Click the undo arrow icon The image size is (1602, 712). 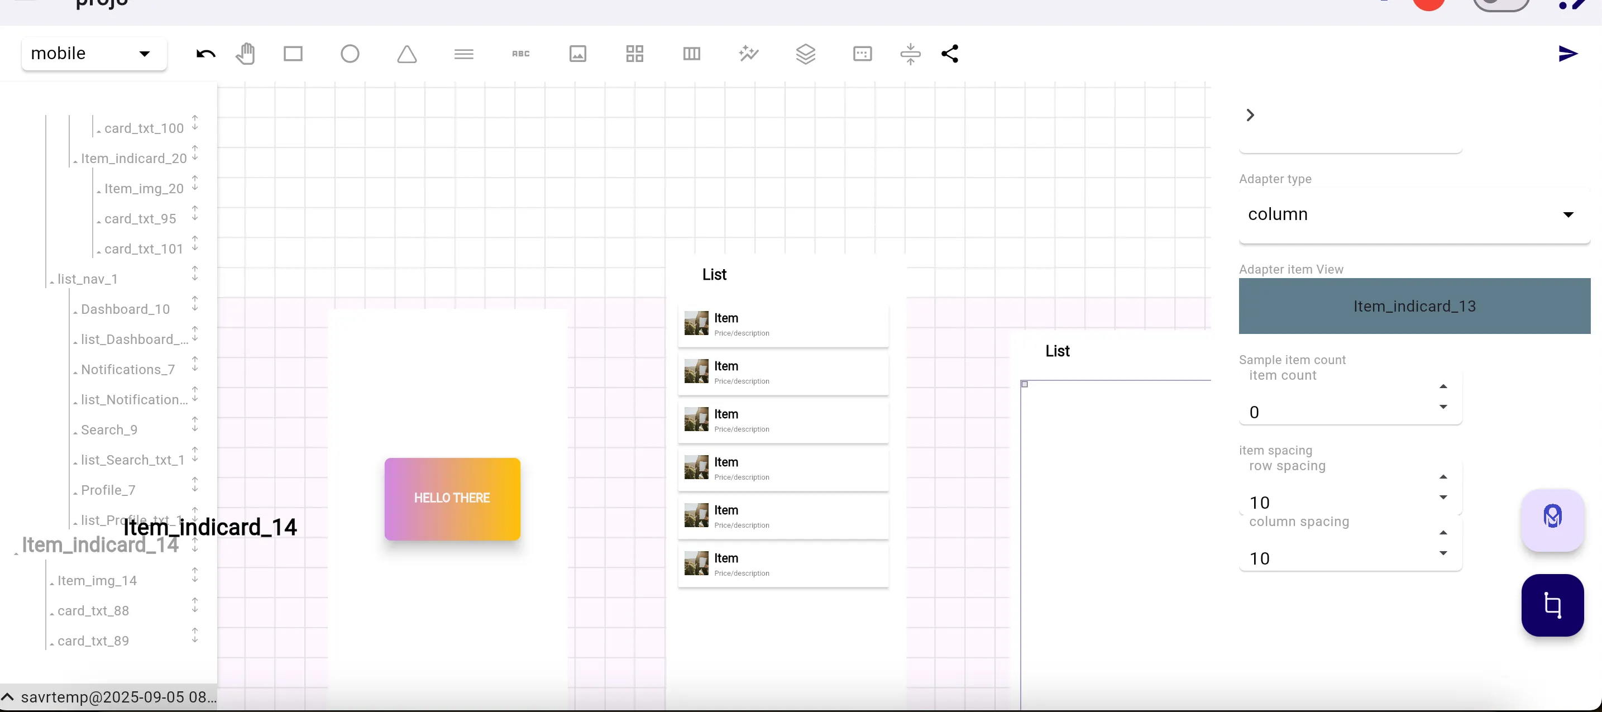click(206, 54)
